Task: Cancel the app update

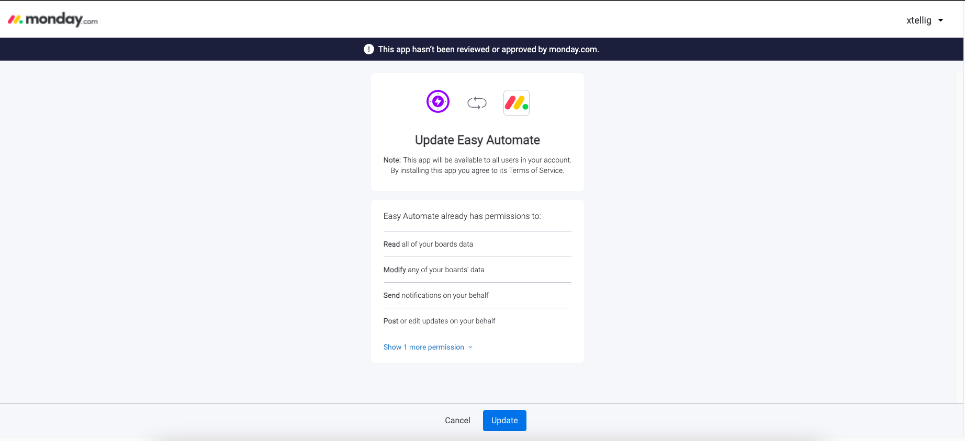Action: (457, 421)
